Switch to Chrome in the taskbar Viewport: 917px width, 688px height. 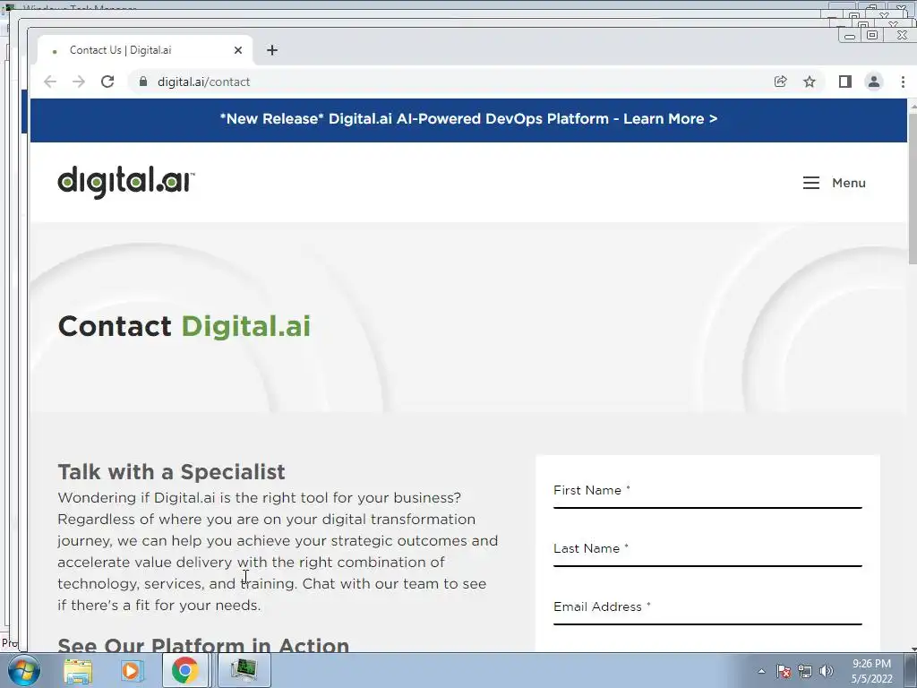(x=184, y=670)
